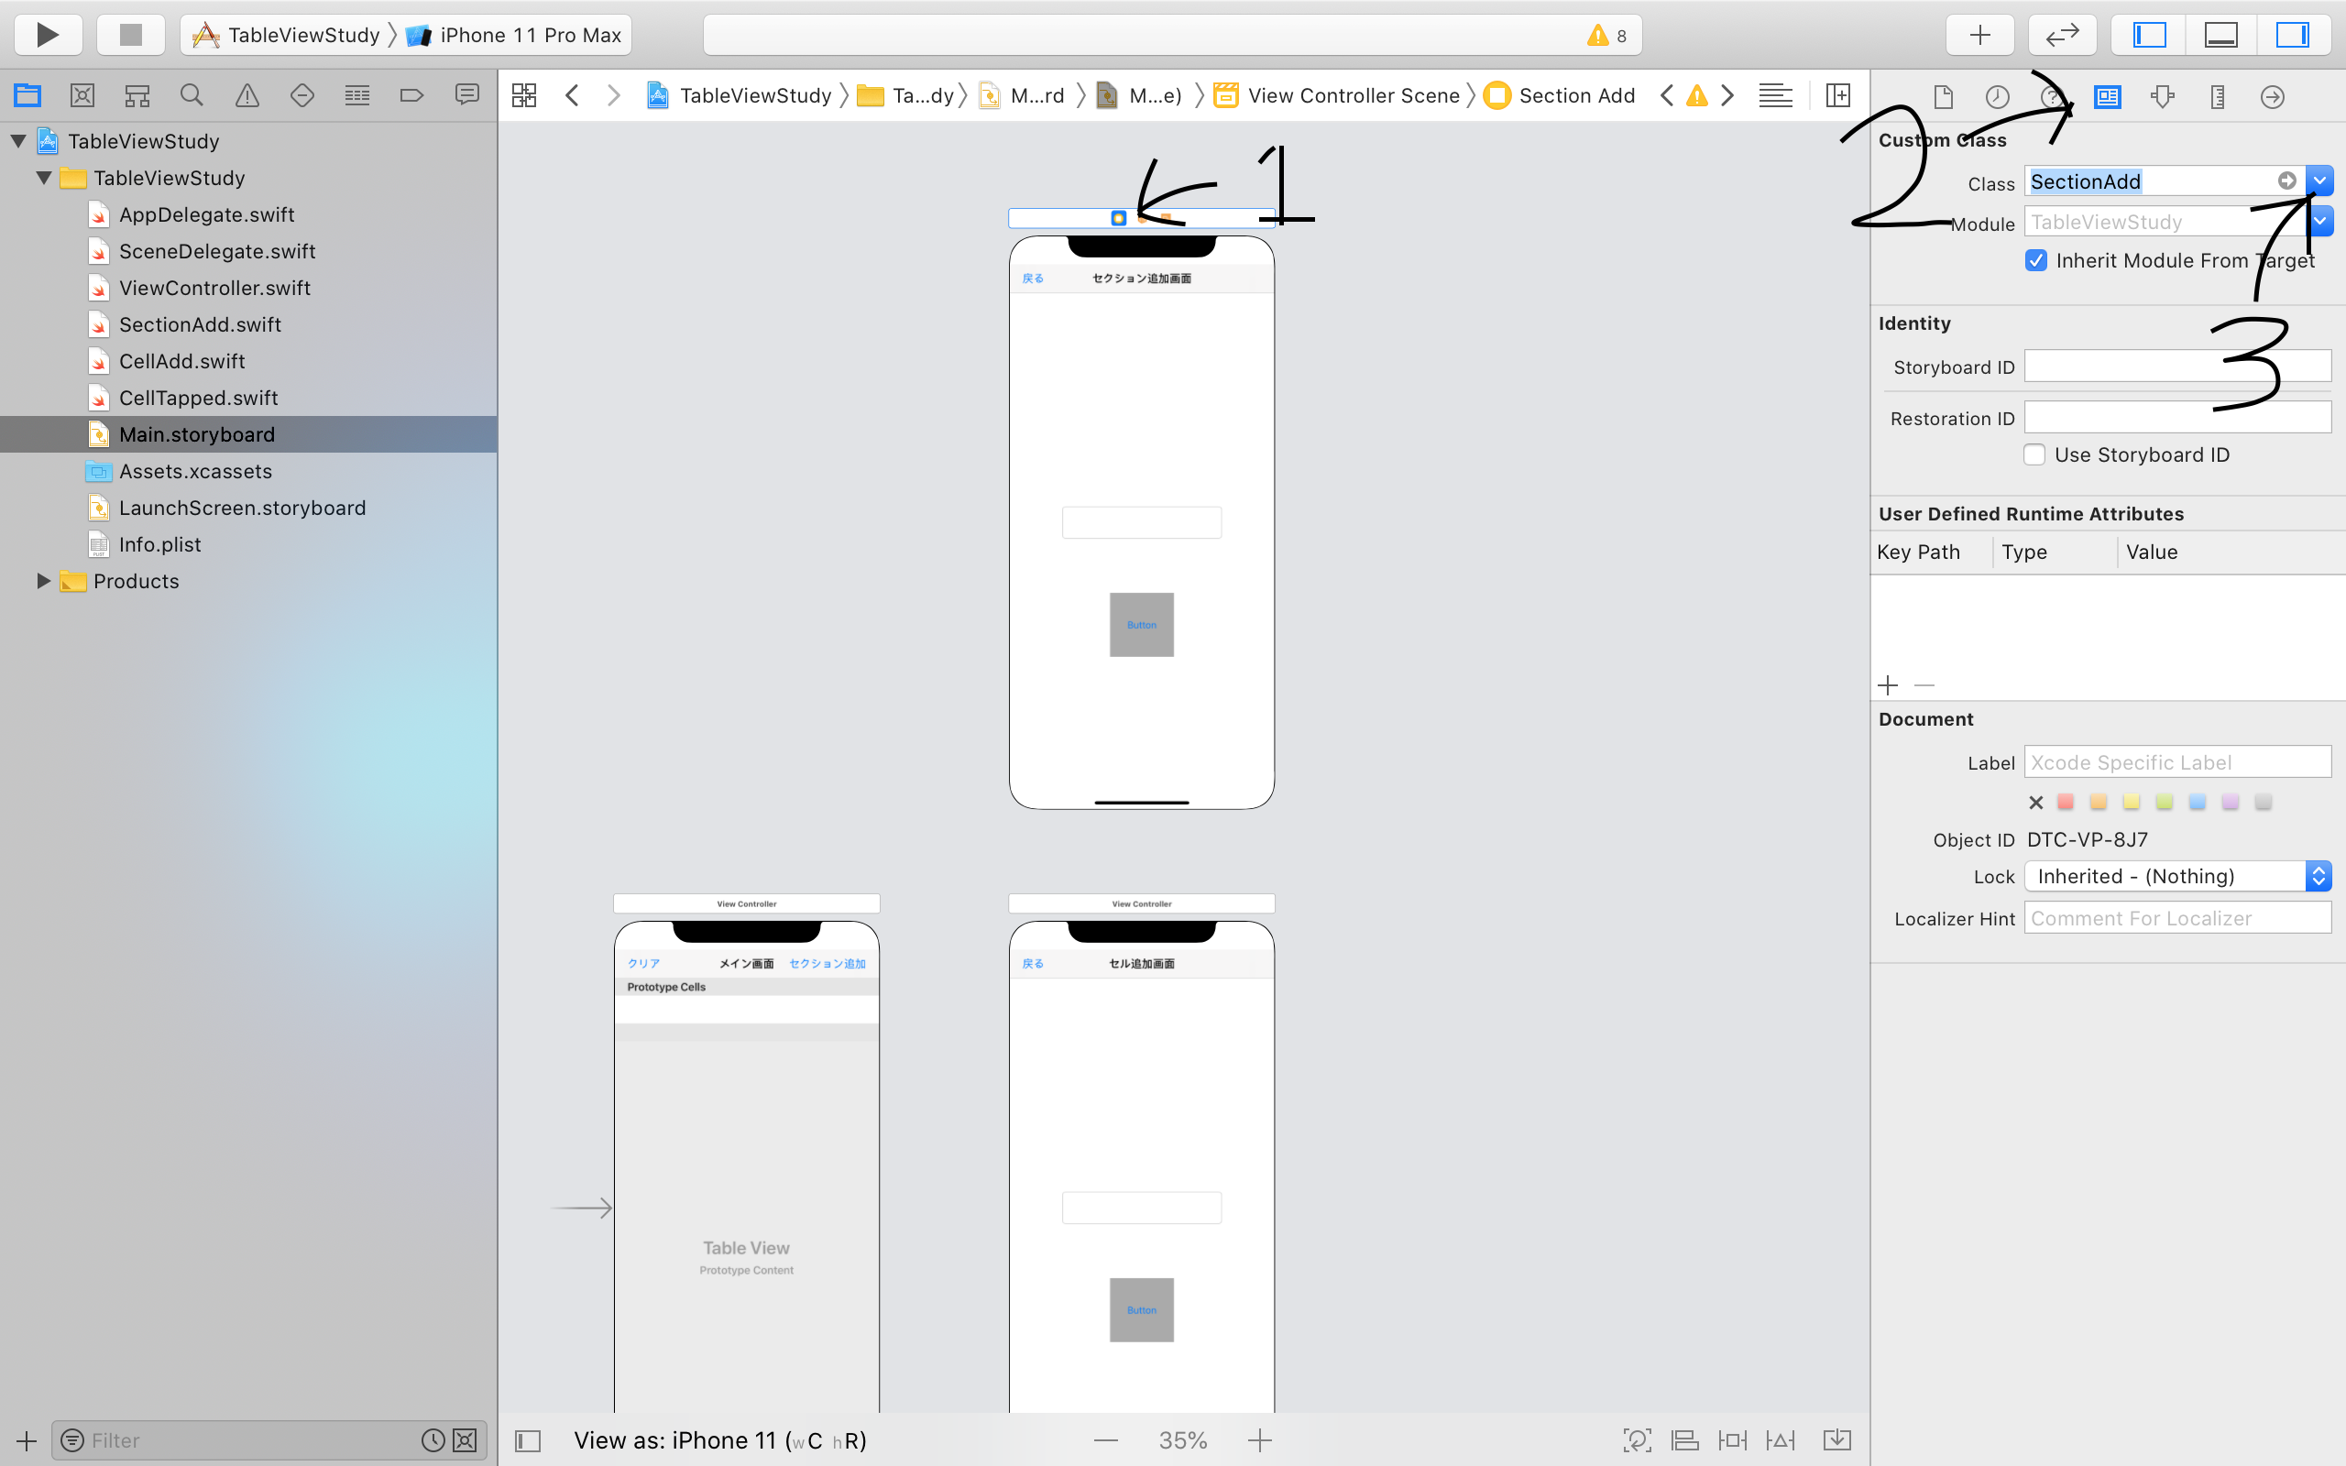This screenshot has height=1466, width=2346.
Task: Toggle the Inspectors right panel button
Action: point(2292,35)
